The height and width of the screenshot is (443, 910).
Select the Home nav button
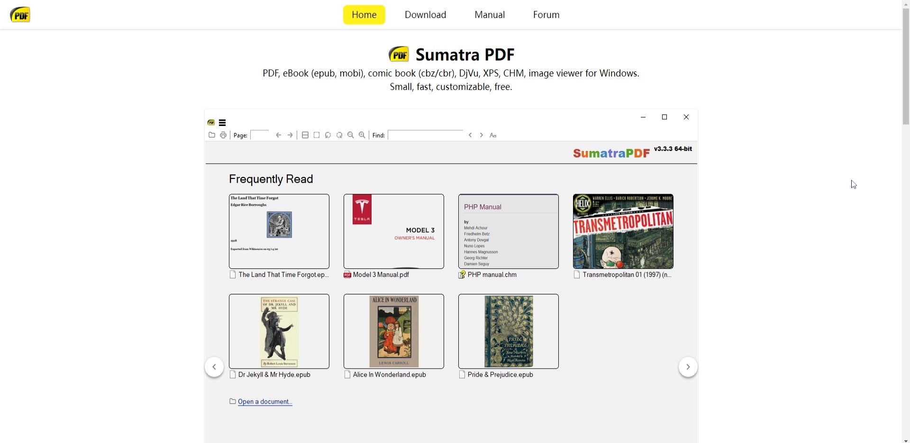click(x=364, y=15)
